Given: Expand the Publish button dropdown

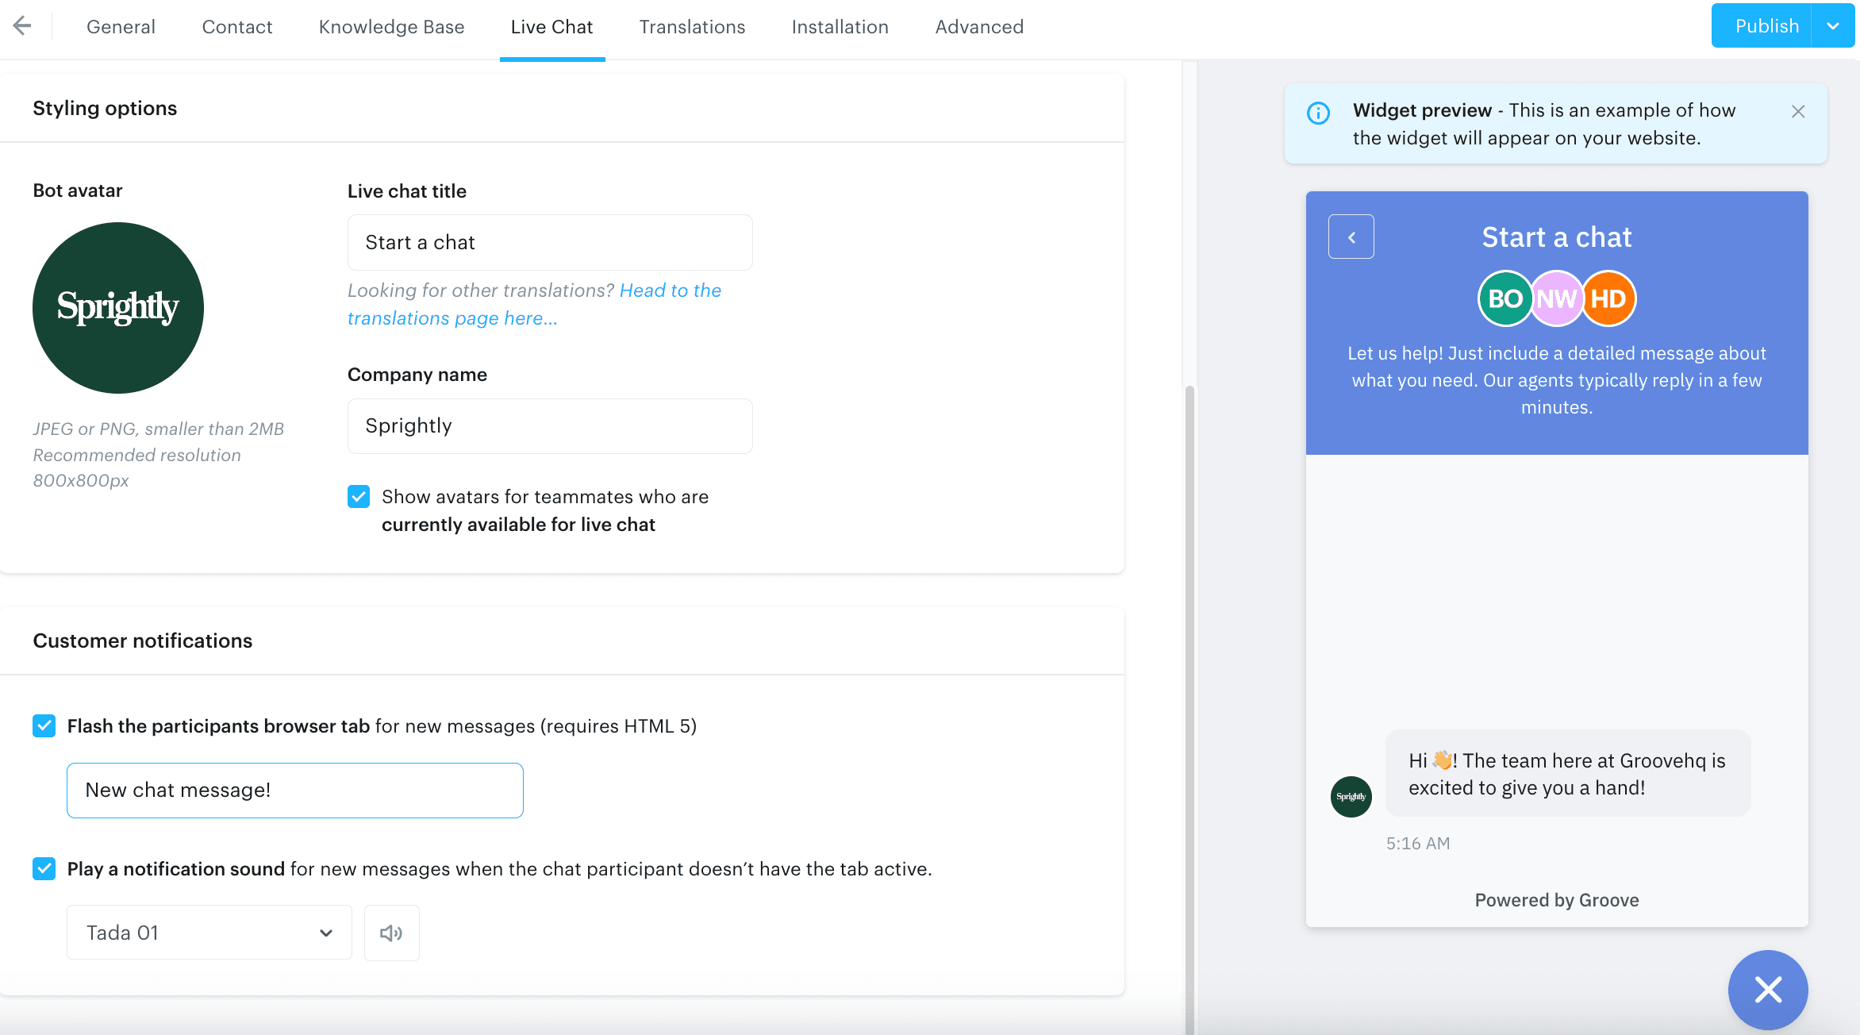Looking at the screenshot, I should pos(1834,25).
